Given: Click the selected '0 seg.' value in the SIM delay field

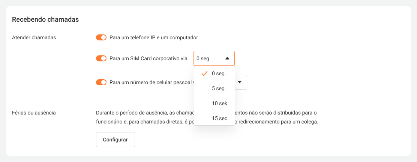Looking at the screenshot, I should [204, 58].
